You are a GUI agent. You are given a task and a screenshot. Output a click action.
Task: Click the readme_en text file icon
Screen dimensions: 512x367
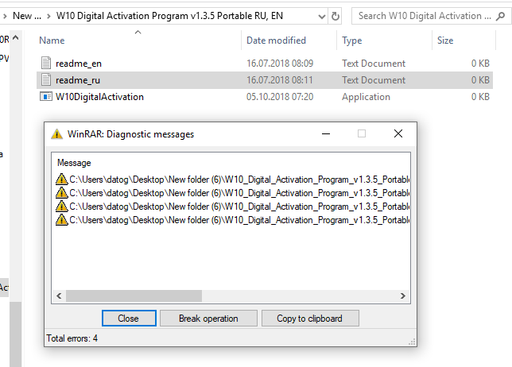coord(46,63)
